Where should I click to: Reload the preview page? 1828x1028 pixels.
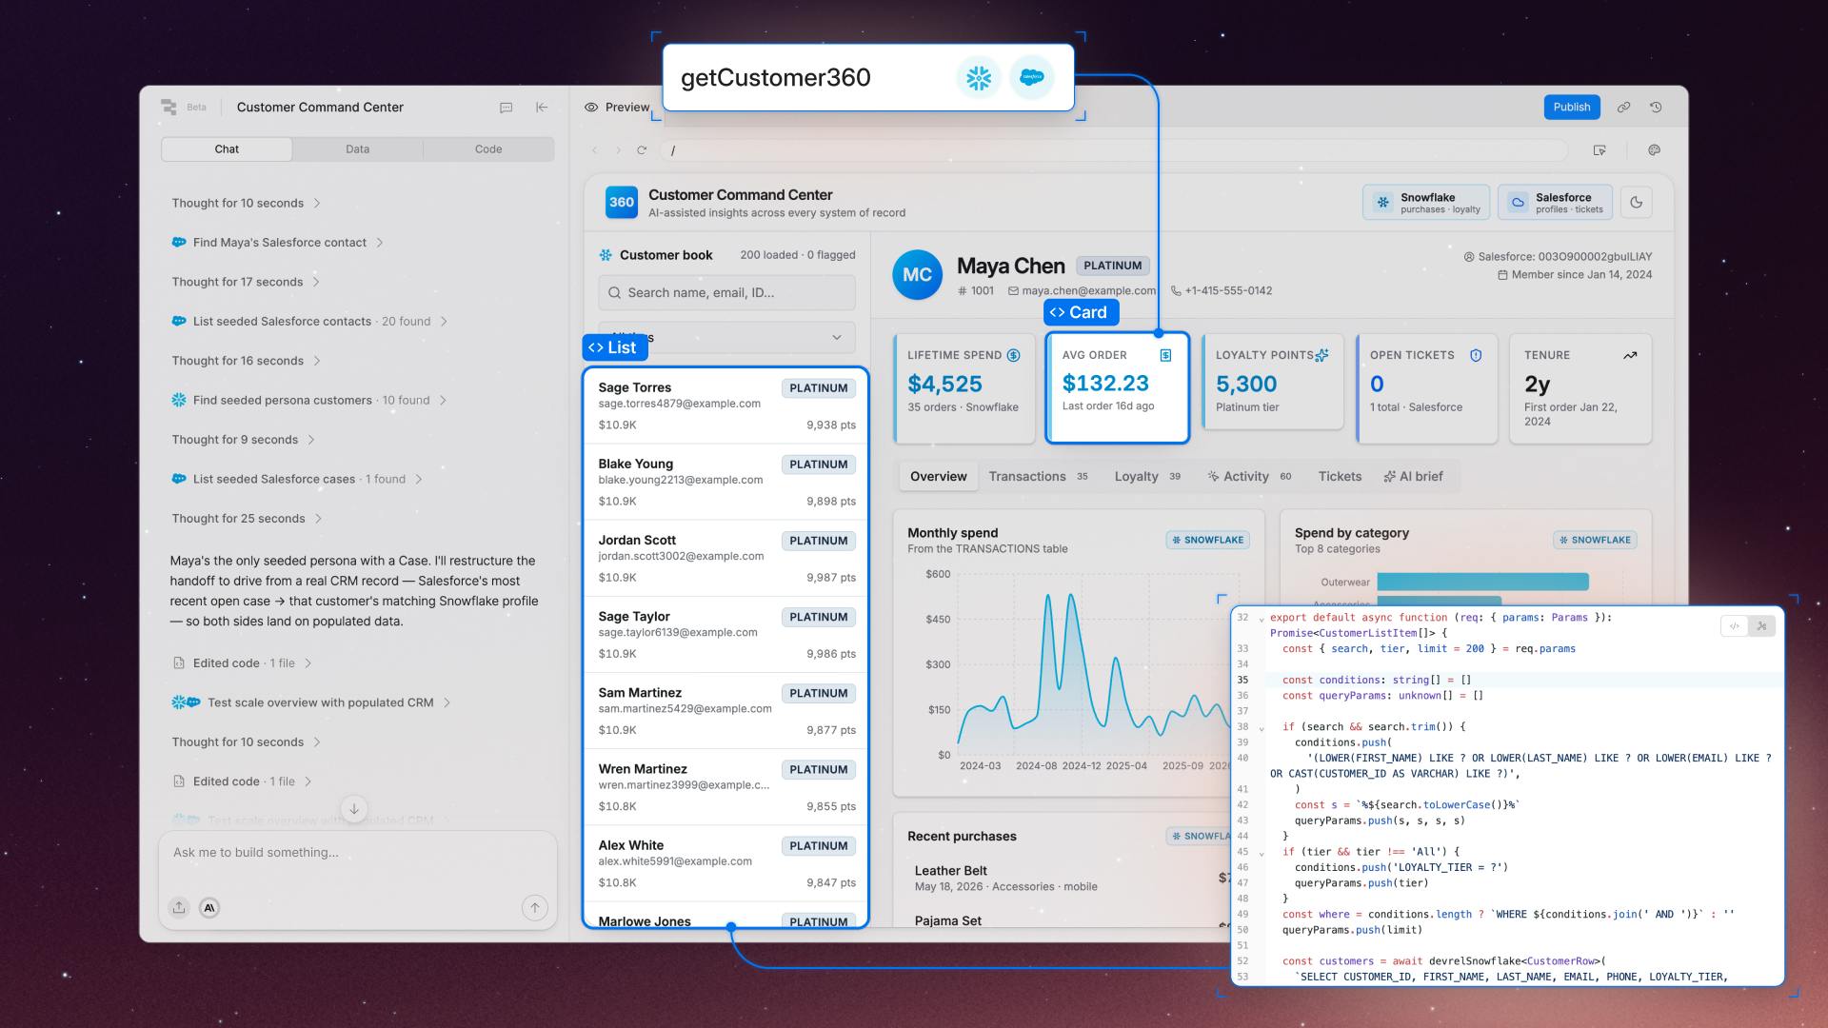pyautogui.click(x=642, y=150)
